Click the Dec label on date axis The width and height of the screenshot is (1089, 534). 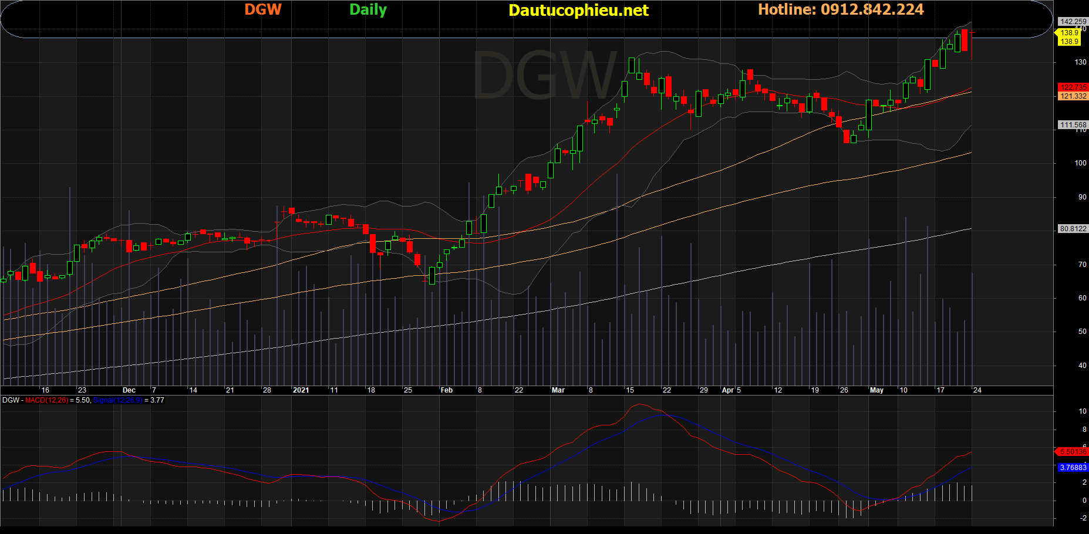pos(129,390)
